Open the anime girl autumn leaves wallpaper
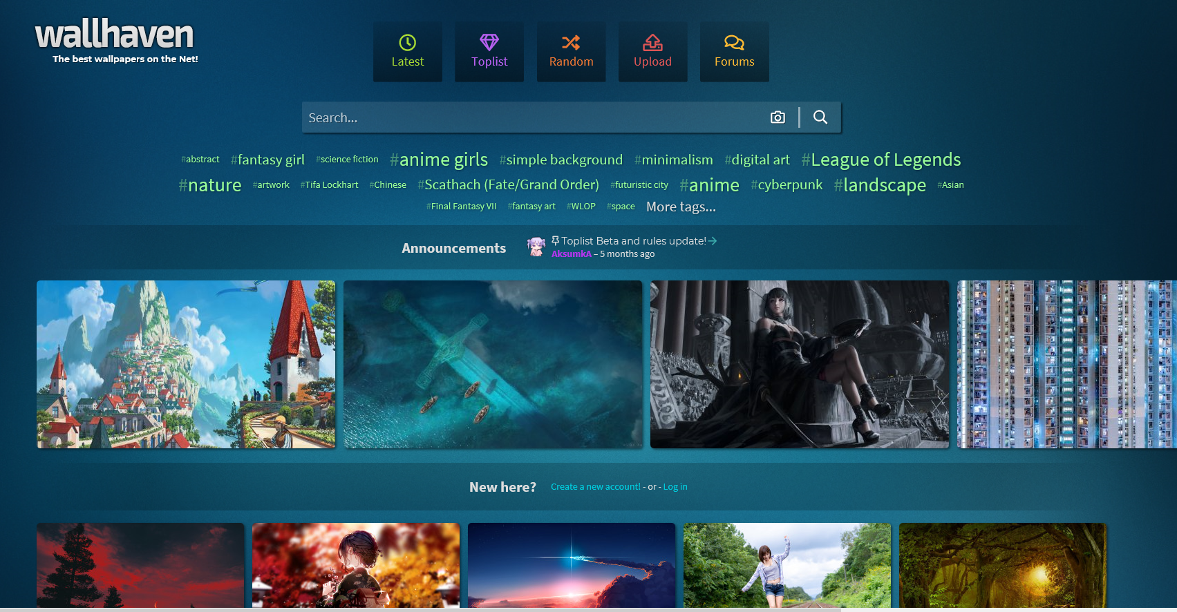Image resolution: width=1177 pixels, height=612 pixels. [356, 565]
